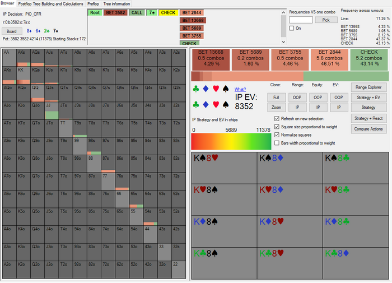Select the green CHECK 5.2 combos action box
392x283 pixels.
(369, 59)
